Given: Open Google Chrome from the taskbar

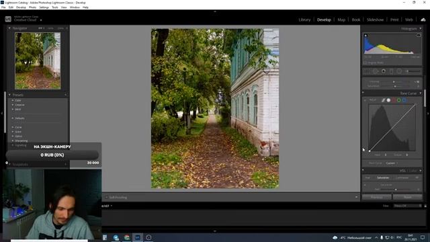Looking at the screenshot, I should click(x=127, y=237).
